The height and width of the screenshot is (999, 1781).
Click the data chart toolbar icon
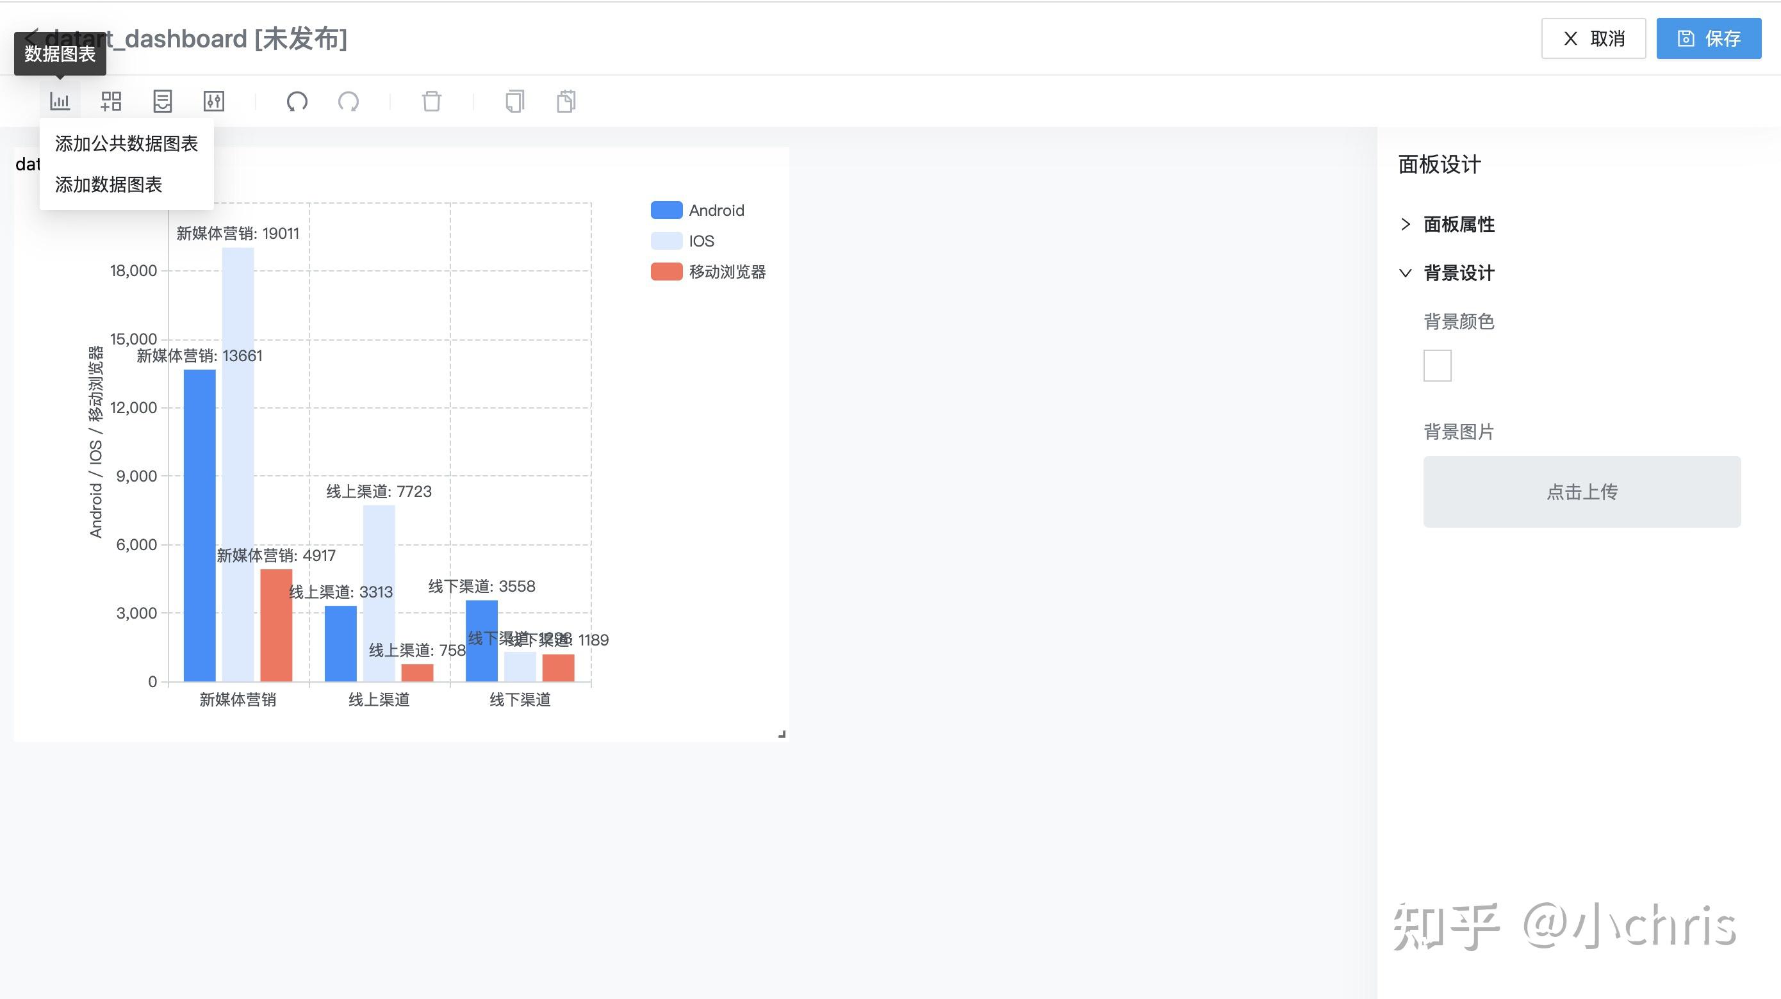pyautogui.click(x=60, y=102)
